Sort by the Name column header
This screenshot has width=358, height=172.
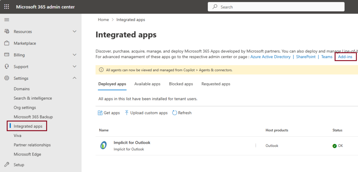pyautogui.click(x=103, y=130)
